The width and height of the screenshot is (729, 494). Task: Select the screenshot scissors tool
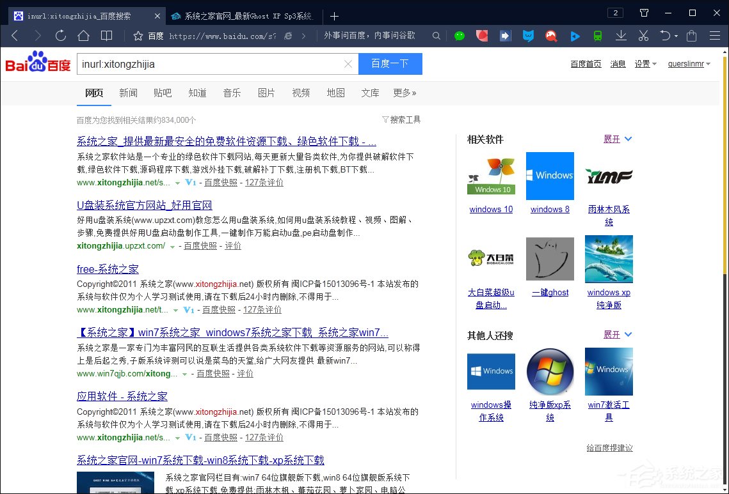coord(643,36)
